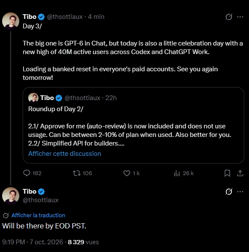Open Tibo's profile picture on top tweet
The height and width of the screenshot is (252, 249).
click(x=11, y=21)
